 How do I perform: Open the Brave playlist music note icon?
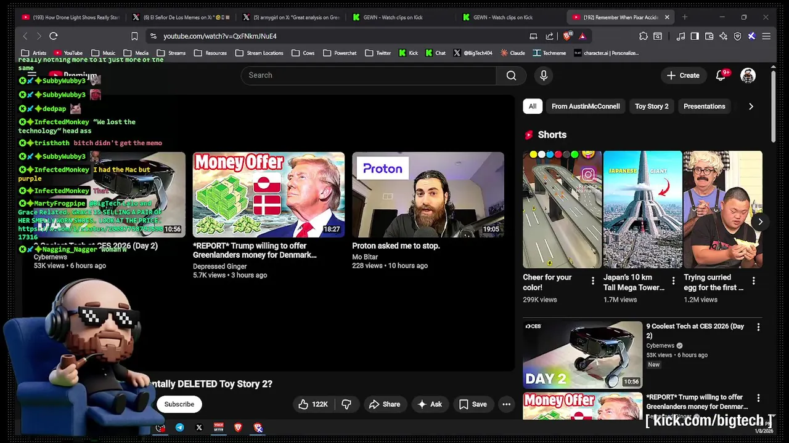coord(681,36)
